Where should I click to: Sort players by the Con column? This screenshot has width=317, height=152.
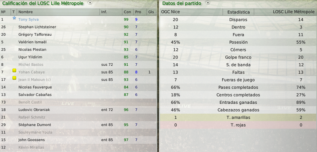click(x=127, y=12)
